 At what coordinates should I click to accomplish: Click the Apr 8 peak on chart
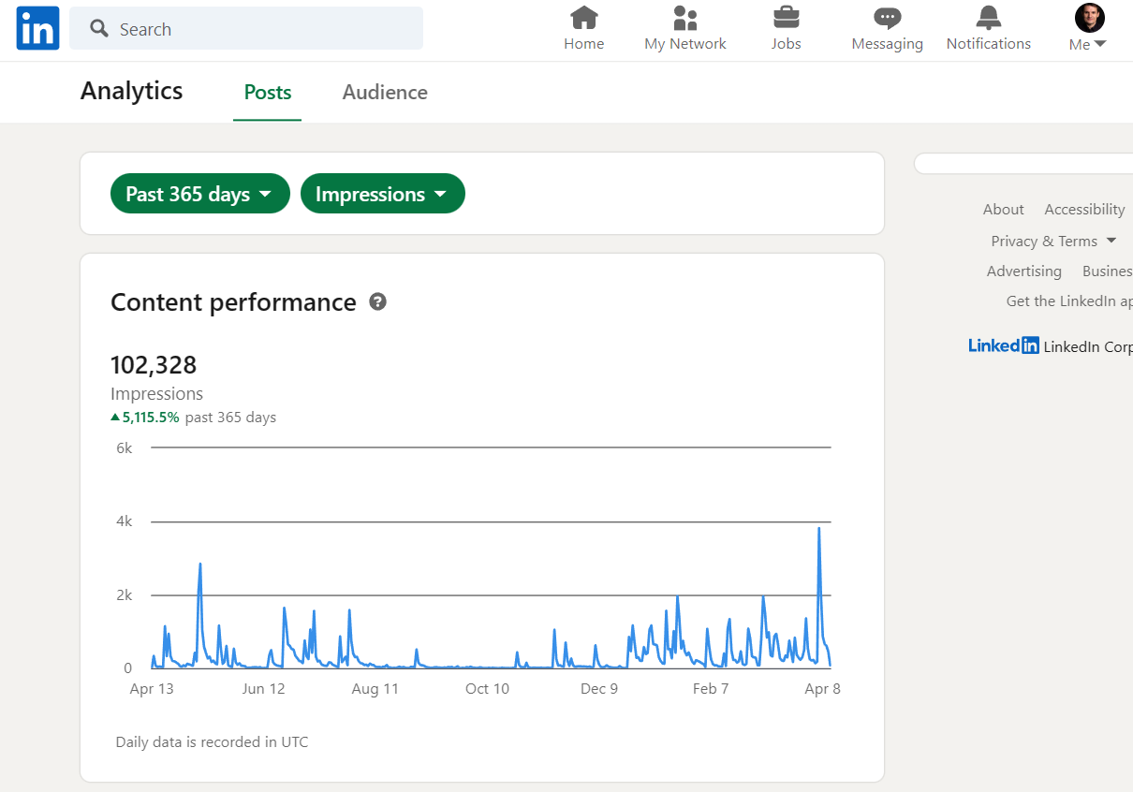[819, 530]
